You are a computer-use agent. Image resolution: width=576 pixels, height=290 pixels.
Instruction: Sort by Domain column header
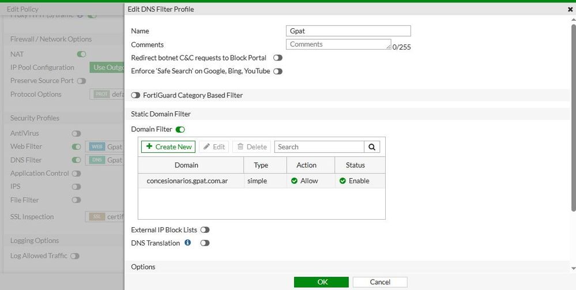click(x=191, y=165)
